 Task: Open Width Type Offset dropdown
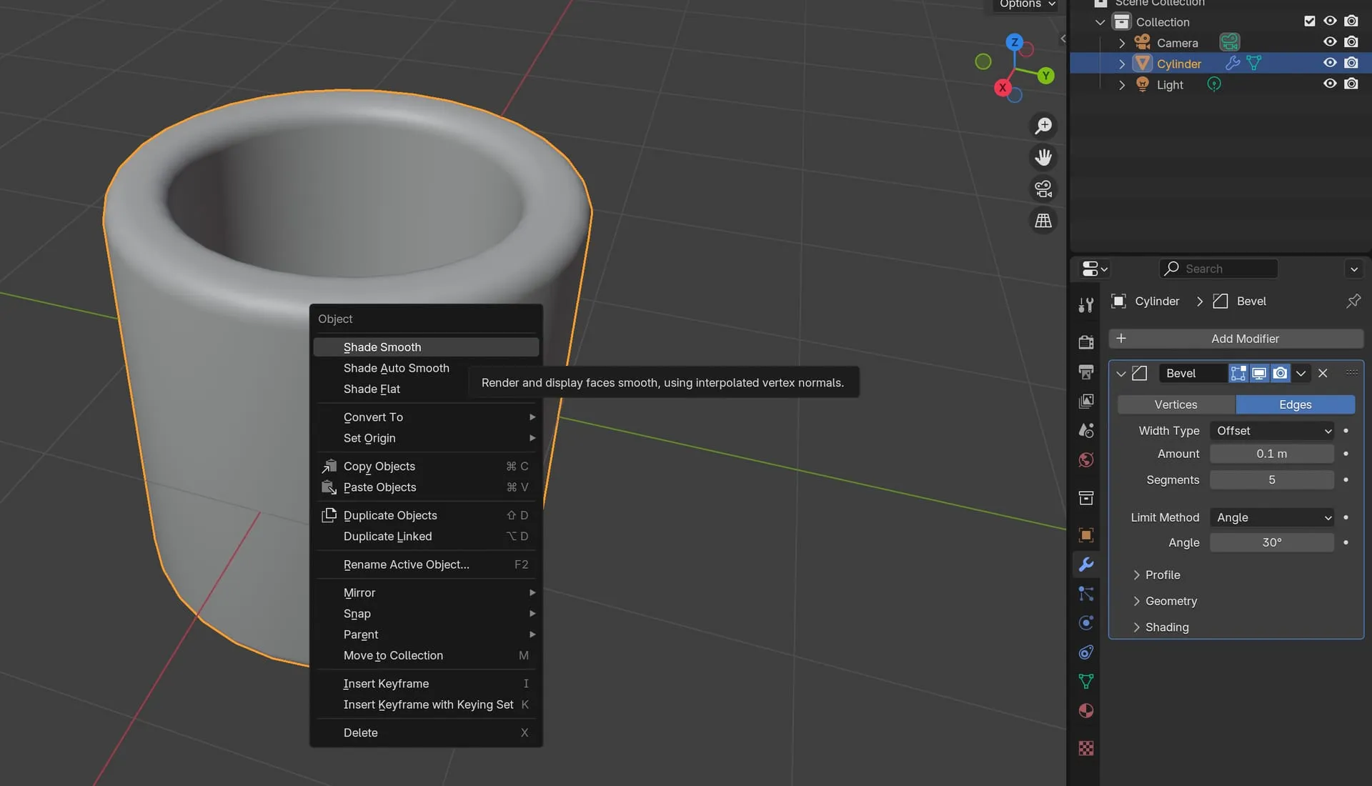[1271, 431]
